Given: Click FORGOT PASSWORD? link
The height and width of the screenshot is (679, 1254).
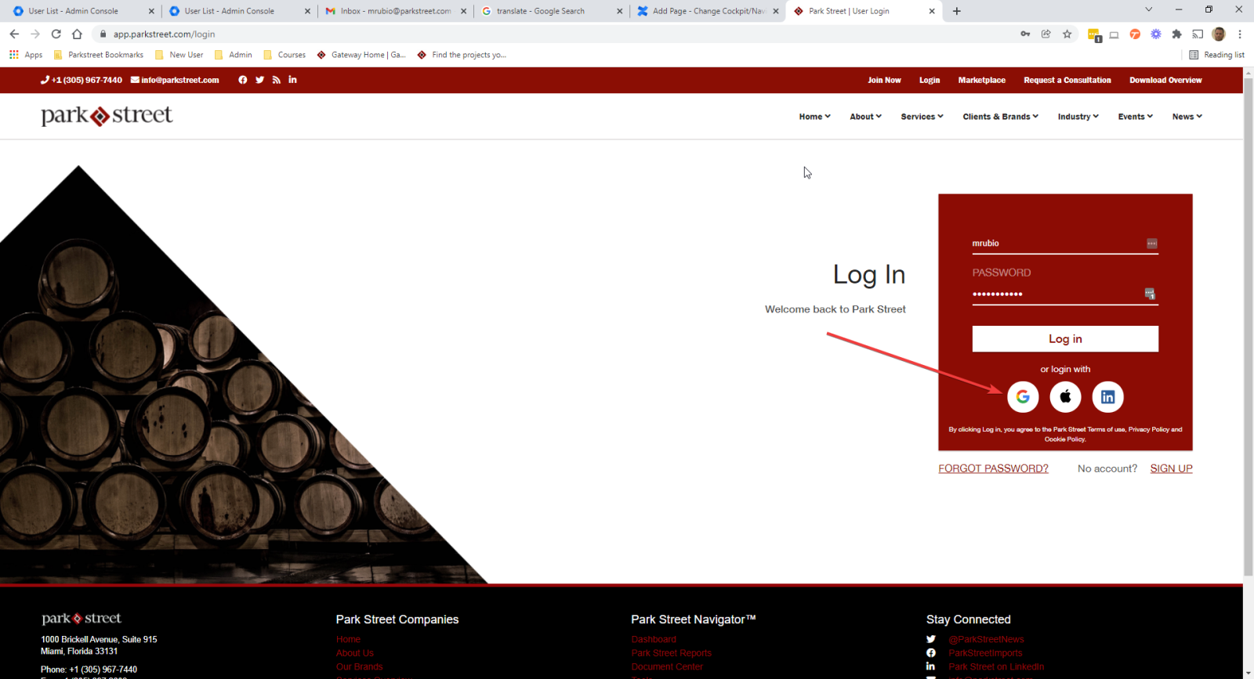Looking at the screenshot, I should pyautogui.click(x=993, y=468).
